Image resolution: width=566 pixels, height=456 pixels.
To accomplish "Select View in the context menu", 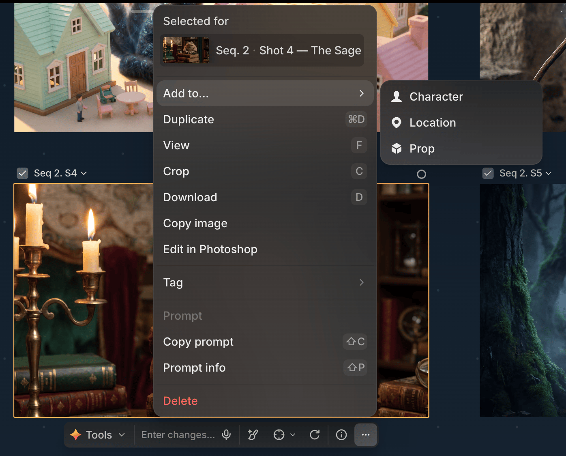I will (x=265, y=145).
